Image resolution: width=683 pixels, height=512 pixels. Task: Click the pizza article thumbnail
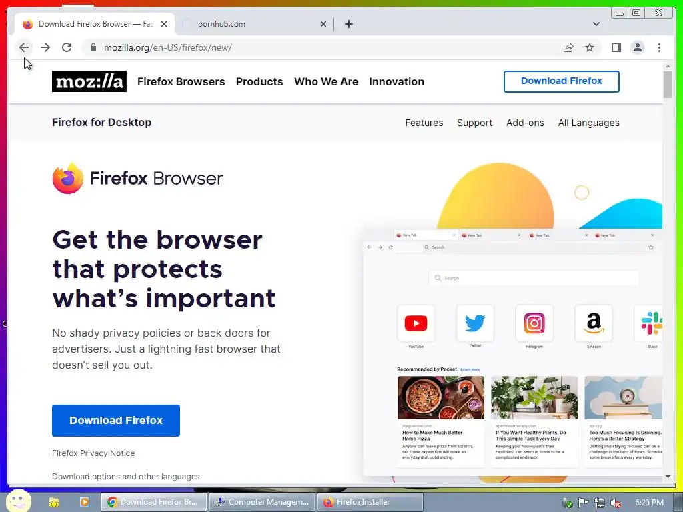(x=441, y=398)
